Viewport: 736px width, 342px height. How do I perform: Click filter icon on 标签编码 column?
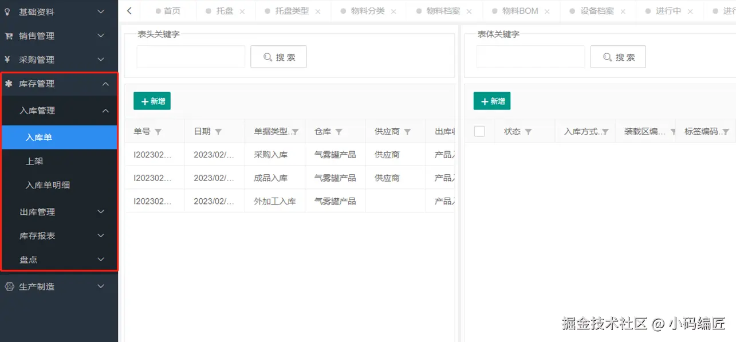(x=726, y=132)
